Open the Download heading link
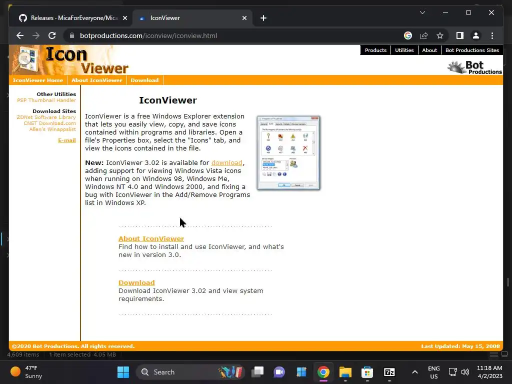The image size is (512, 384). click(x=136, y=283)
